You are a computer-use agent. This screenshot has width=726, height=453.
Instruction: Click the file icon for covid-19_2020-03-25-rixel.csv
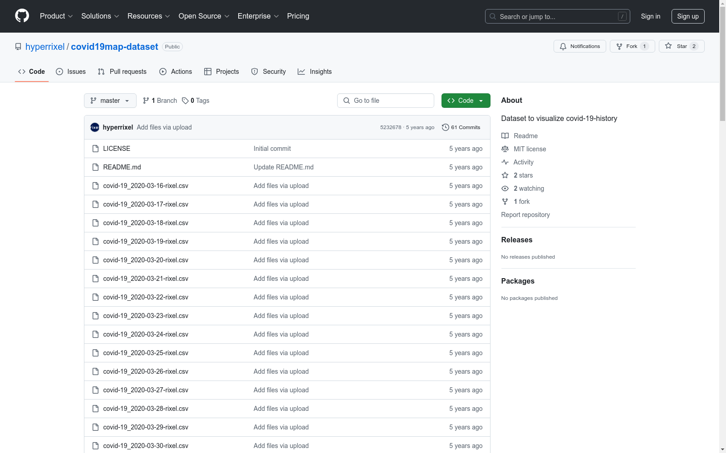click(x=95, y=353)
